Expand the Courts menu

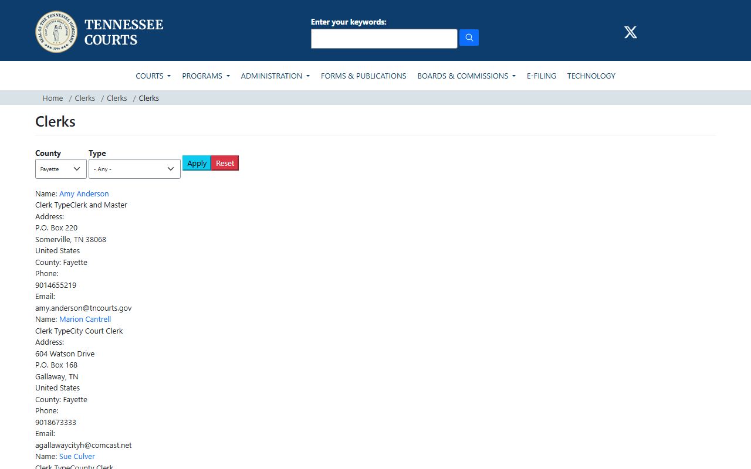(x=153, y=76)
